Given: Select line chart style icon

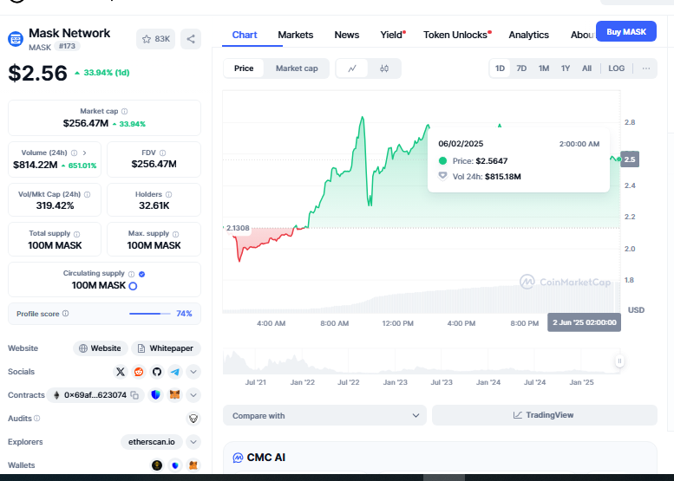Looking at the screenshot, I should [352, 68].
